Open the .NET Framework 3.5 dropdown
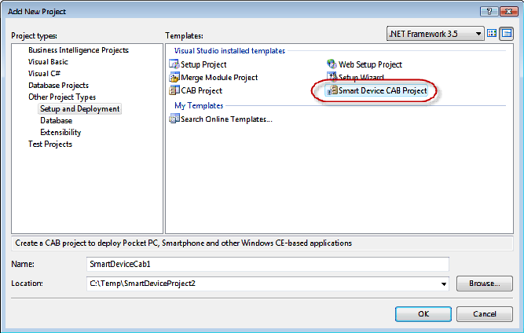This screenshot has width=524, height=333. coord(435,34)
